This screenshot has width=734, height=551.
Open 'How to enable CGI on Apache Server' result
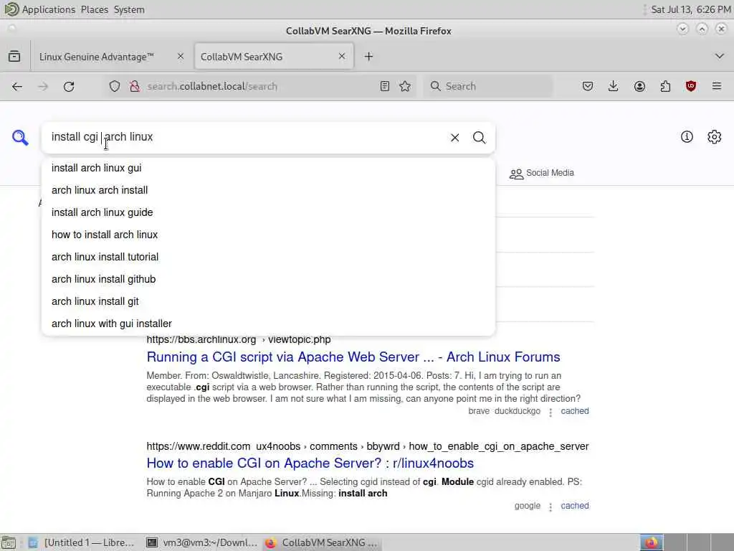(x=310, y=463)
